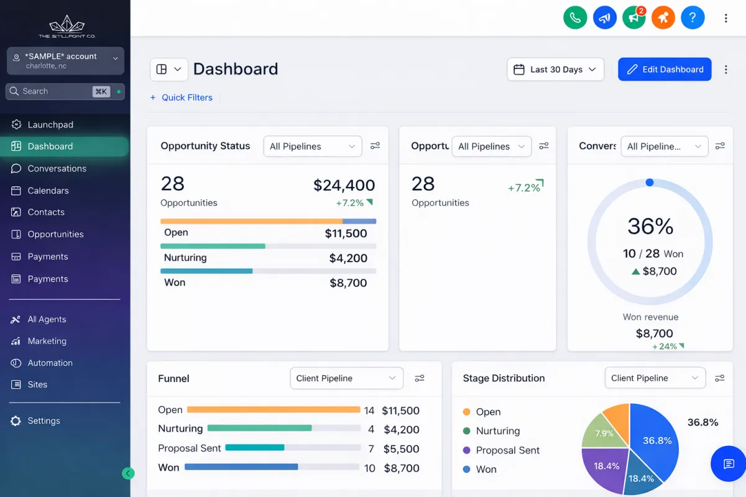The width and height of the screenshot is (746, 497).
Task: Open All Pipelines dropdown in middle widget
Action: pos(492,146)
